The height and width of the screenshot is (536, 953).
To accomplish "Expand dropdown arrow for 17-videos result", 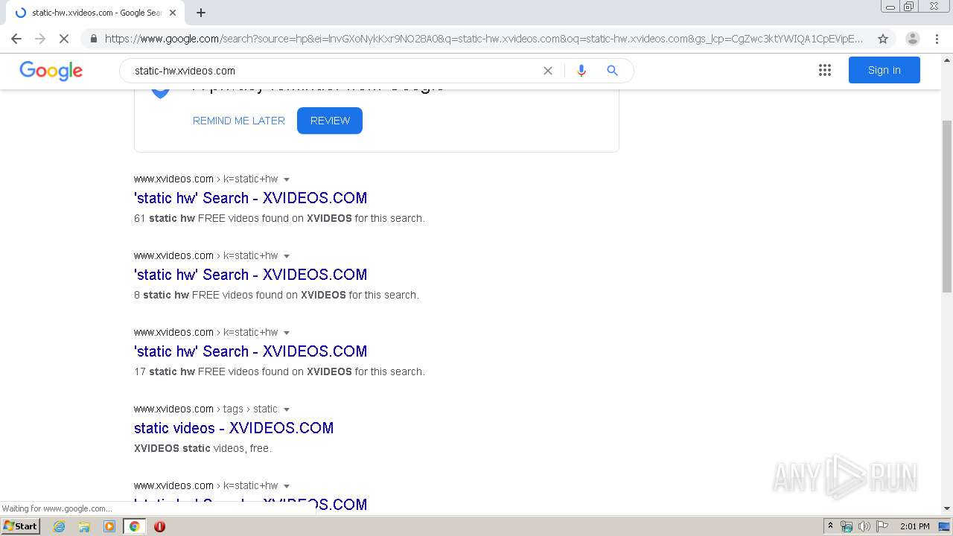I will (287, 333).
